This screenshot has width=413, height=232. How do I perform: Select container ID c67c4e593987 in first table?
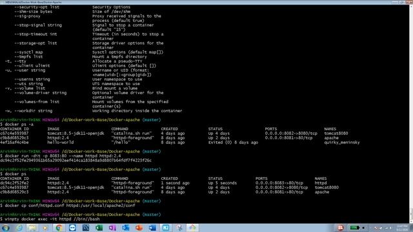click(x=14, y=133)
